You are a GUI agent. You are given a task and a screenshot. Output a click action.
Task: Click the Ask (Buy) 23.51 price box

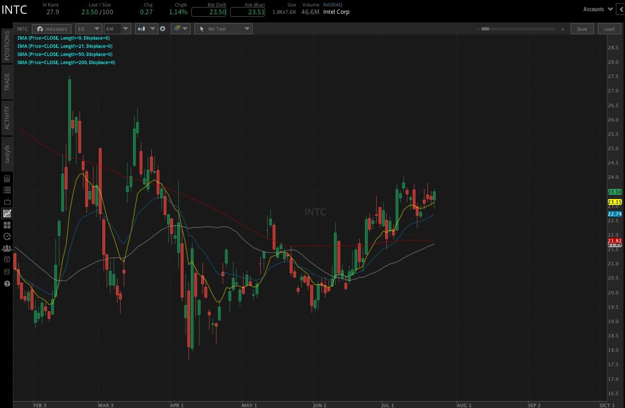(x=247, y=12)
